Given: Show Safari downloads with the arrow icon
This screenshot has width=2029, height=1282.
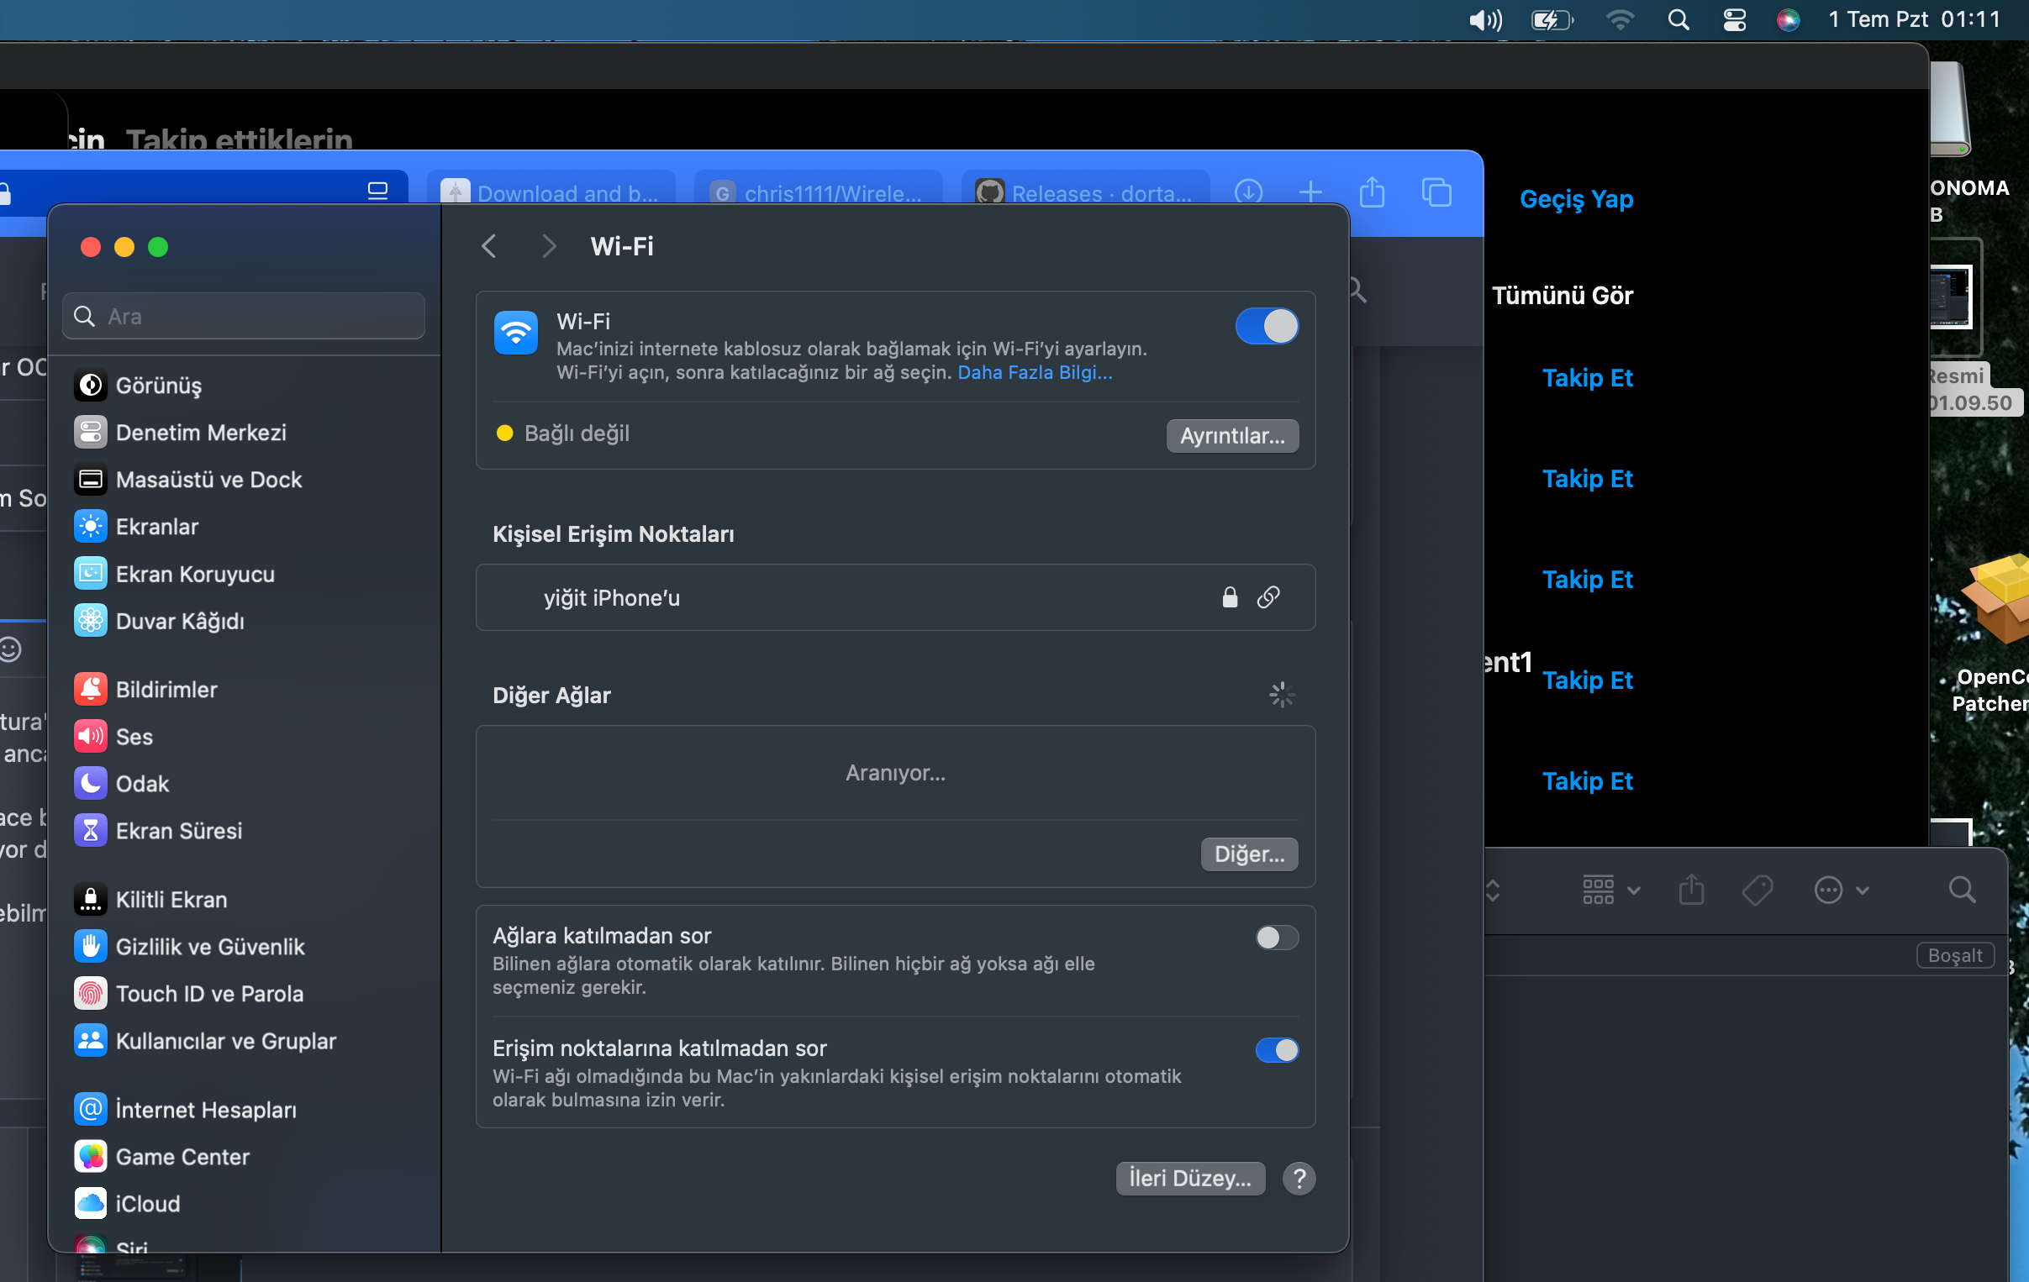Looking at the screenshot, I should pos(1249,193).
